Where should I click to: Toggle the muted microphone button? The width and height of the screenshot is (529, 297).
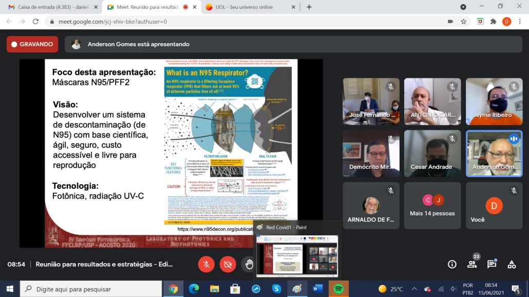click(206, 264)
